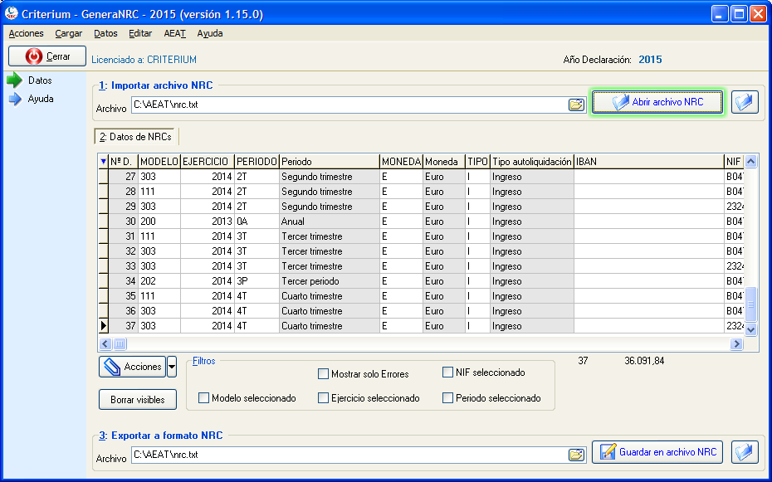Click the browse folder icon in export Archivo field
Image resolution: width=772 pixels, height=482 pixels.
point(576,455)
